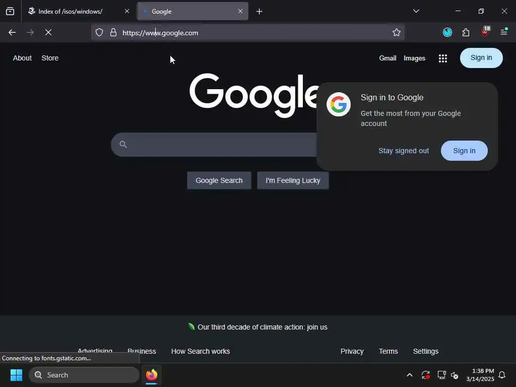Open How Search works footer link
Viewport: 516px width, 387px height.
click(201, 351)
